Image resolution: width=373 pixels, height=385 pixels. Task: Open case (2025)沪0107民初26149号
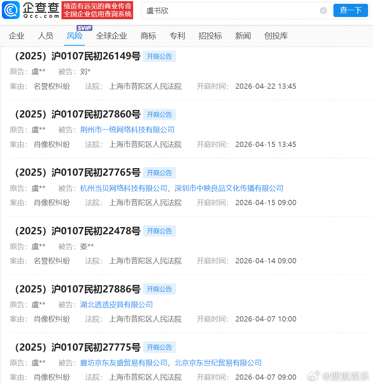point(78,56)
